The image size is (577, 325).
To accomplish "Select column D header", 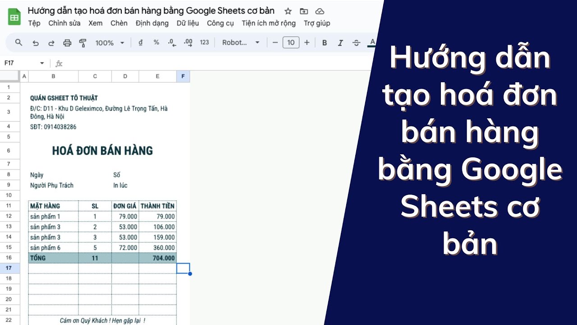I will 125,76.
